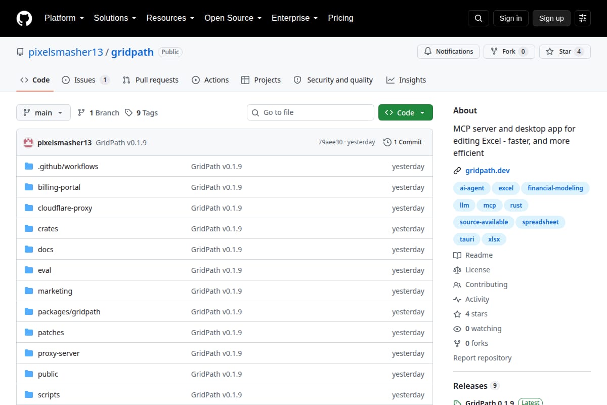Select the rust topic tag

516,205
